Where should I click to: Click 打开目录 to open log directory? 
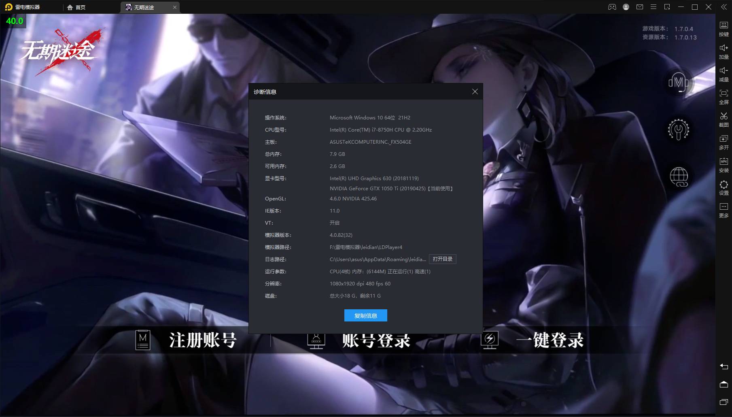tap(442, 259)
